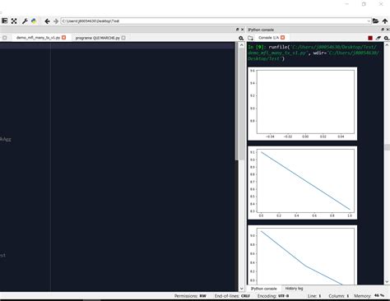
Task: Click Line: 1 status entry
Action: tap(314, 296)
